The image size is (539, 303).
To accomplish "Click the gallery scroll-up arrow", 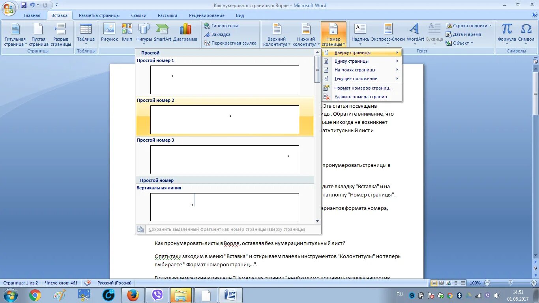I will coord(317,52).
